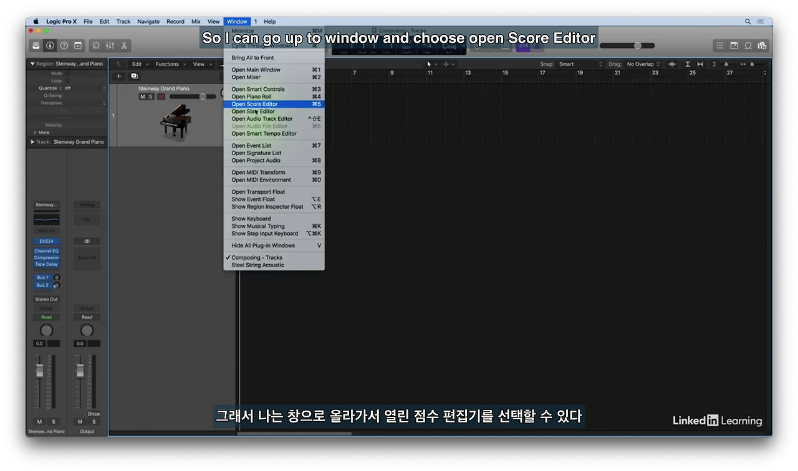
Task: Toggle the Loop checkbox in Region inspector
Action: coord(67,81)
